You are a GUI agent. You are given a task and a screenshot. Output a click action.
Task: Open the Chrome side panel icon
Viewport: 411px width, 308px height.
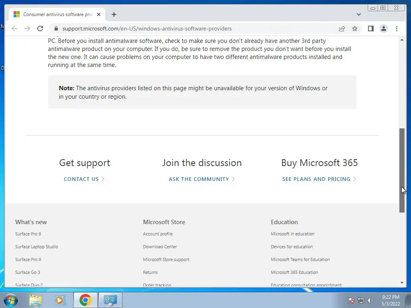pyautogui.click(x=370, y=28)
